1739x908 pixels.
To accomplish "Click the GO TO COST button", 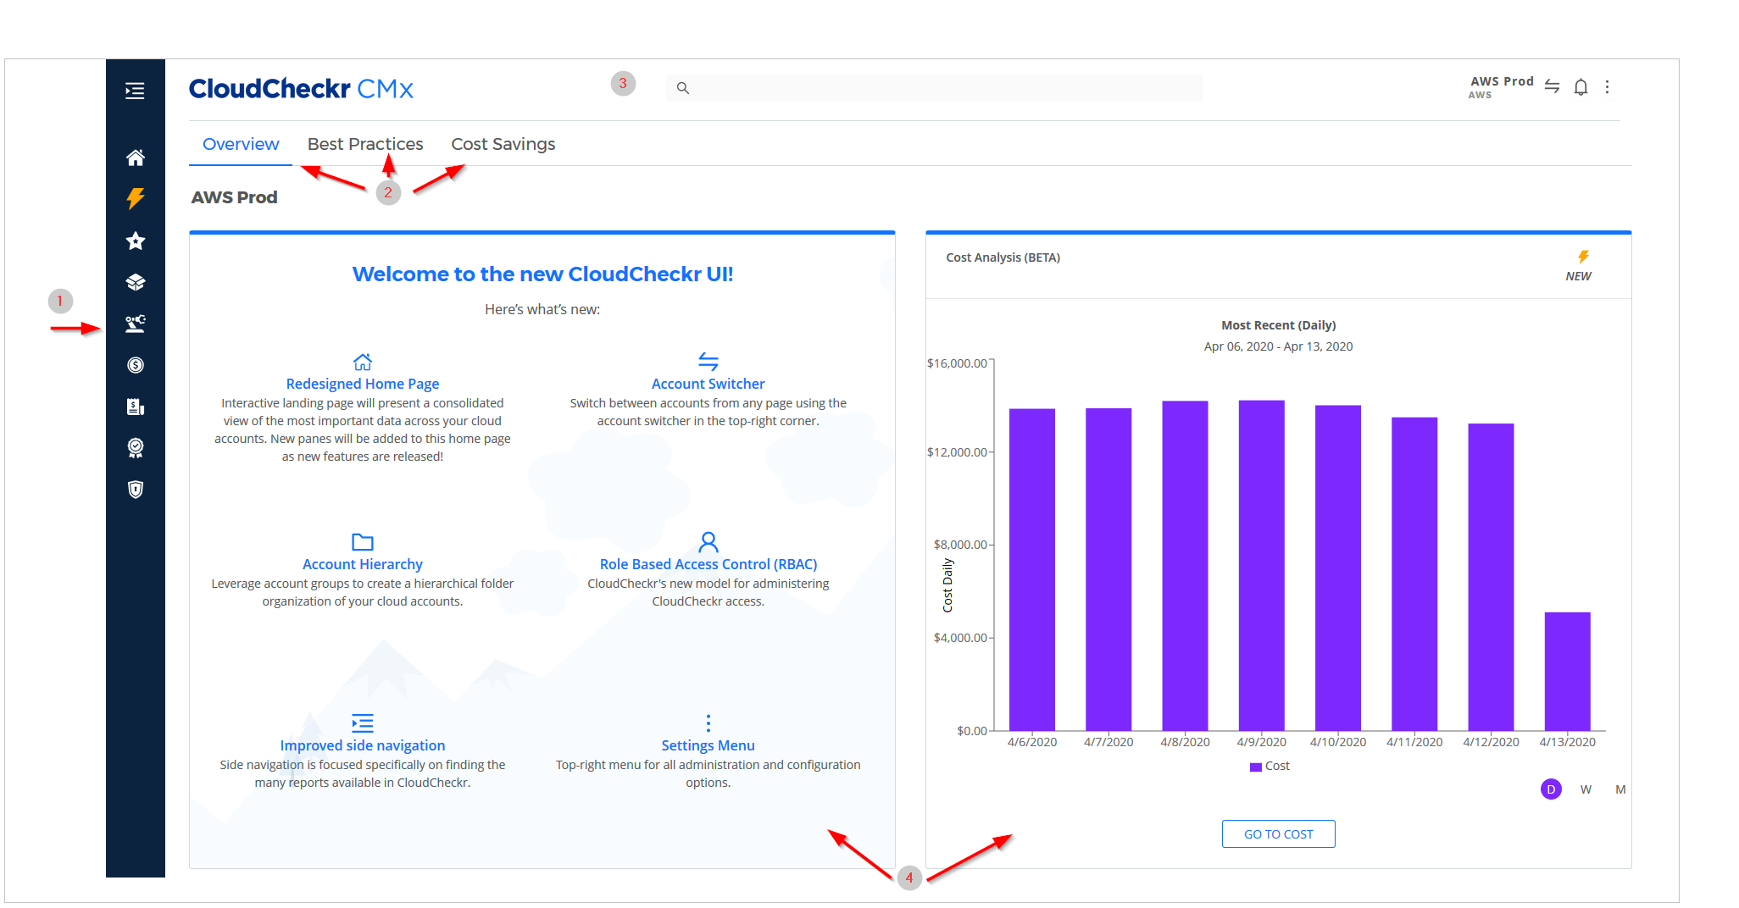I will pyautogui.click(x=1278, y=834).
